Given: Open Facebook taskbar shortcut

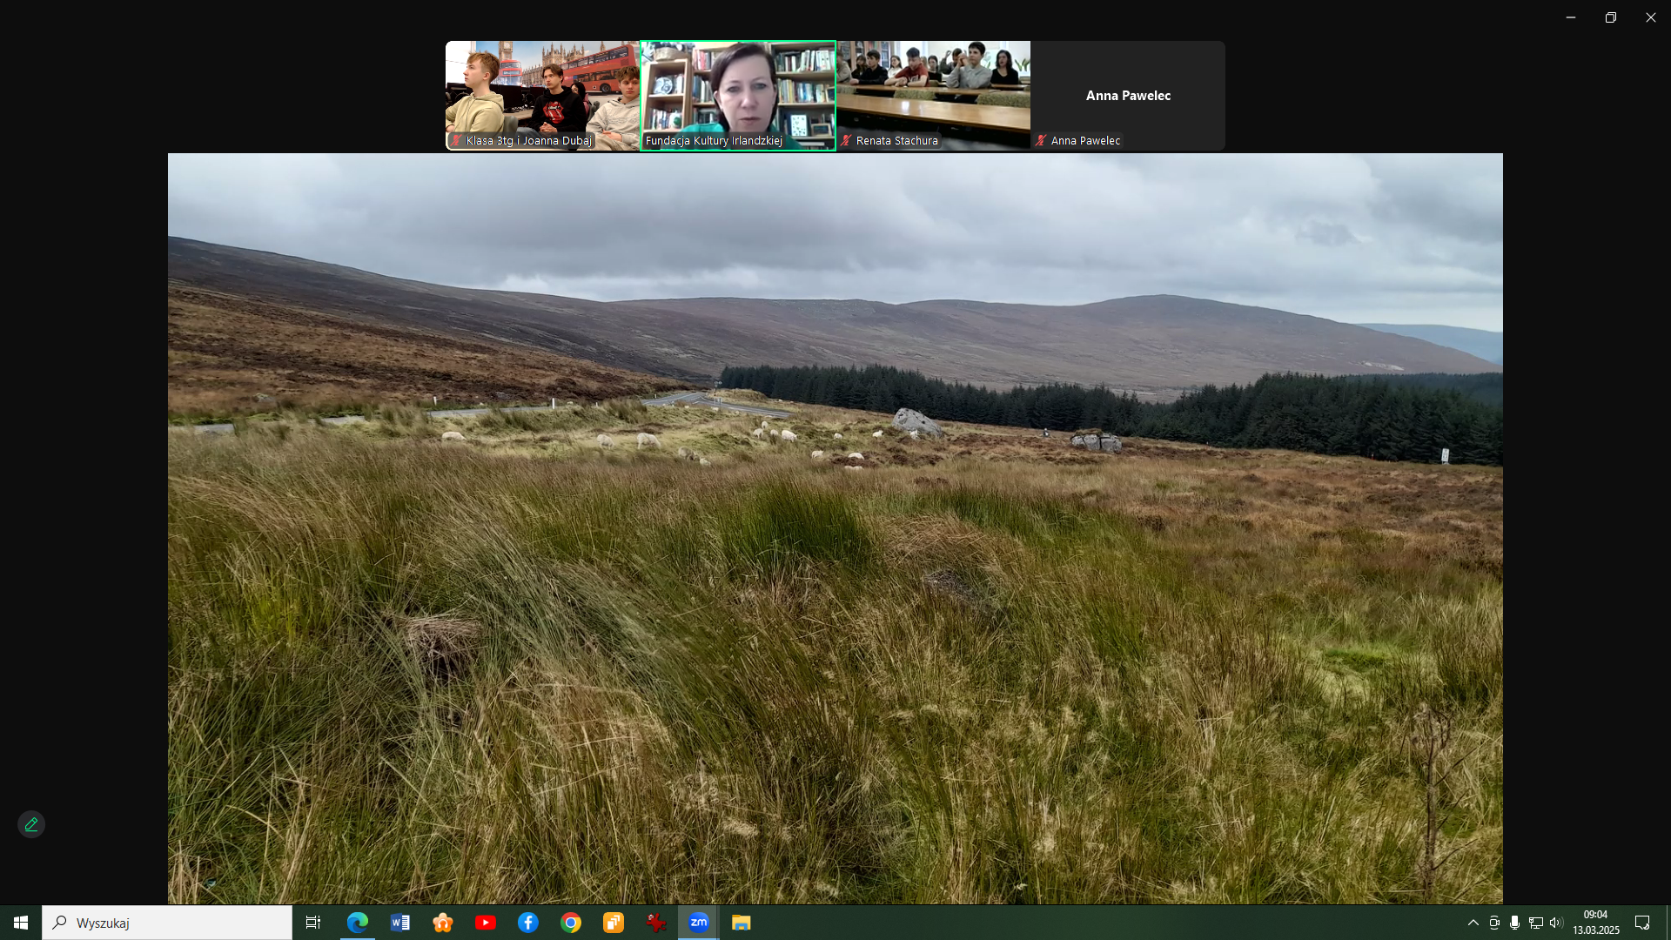Looking at the screenshot, I should pyautogui.click(x=528, y=923).
